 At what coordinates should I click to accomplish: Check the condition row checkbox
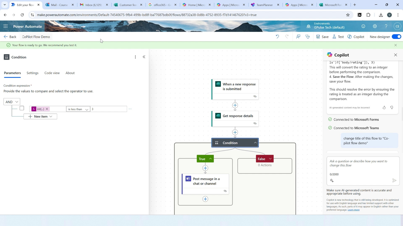(x=22, y=108)
